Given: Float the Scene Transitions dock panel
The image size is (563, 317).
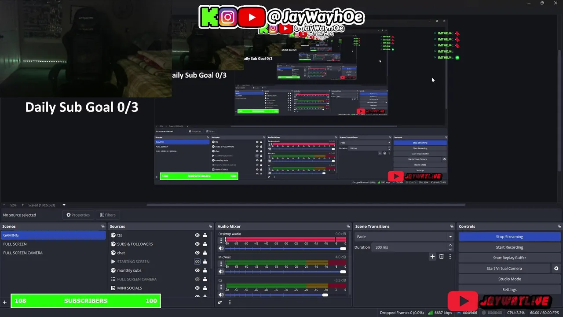Looking at the screenshot, I should [451, 226].
